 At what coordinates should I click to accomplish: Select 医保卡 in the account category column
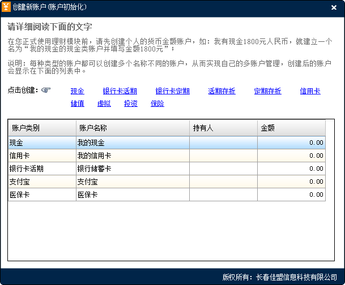tap(42, 195)
